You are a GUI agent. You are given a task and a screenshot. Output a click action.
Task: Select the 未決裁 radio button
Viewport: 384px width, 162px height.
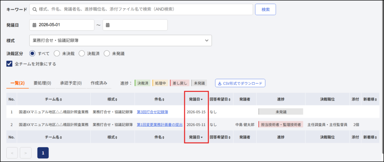(57, 54)
